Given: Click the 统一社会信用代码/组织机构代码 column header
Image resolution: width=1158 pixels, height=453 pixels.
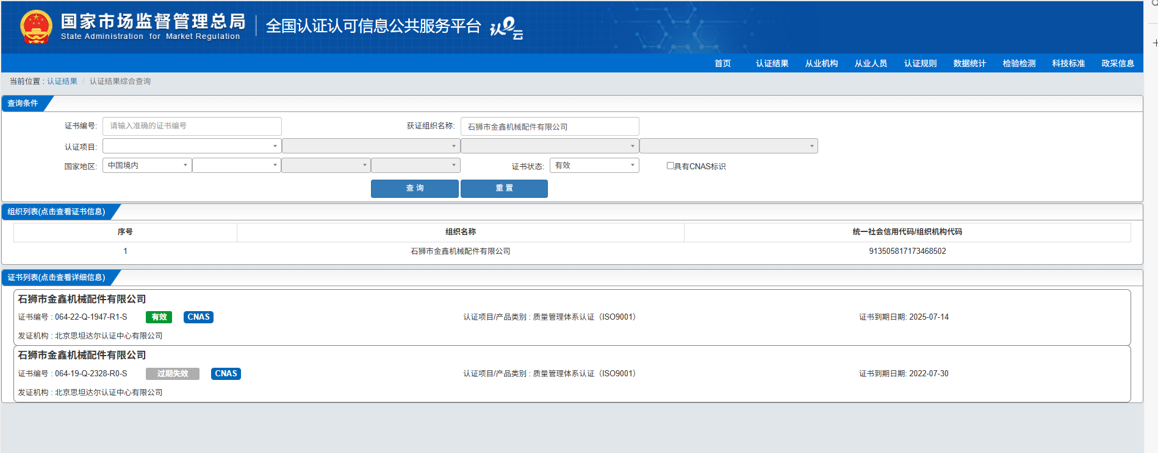Looking at the screenshot, I should [x=907, y=232].
